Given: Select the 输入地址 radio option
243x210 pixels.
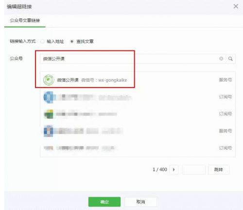Looking at the screenshot, I should [x=42, y=41].
